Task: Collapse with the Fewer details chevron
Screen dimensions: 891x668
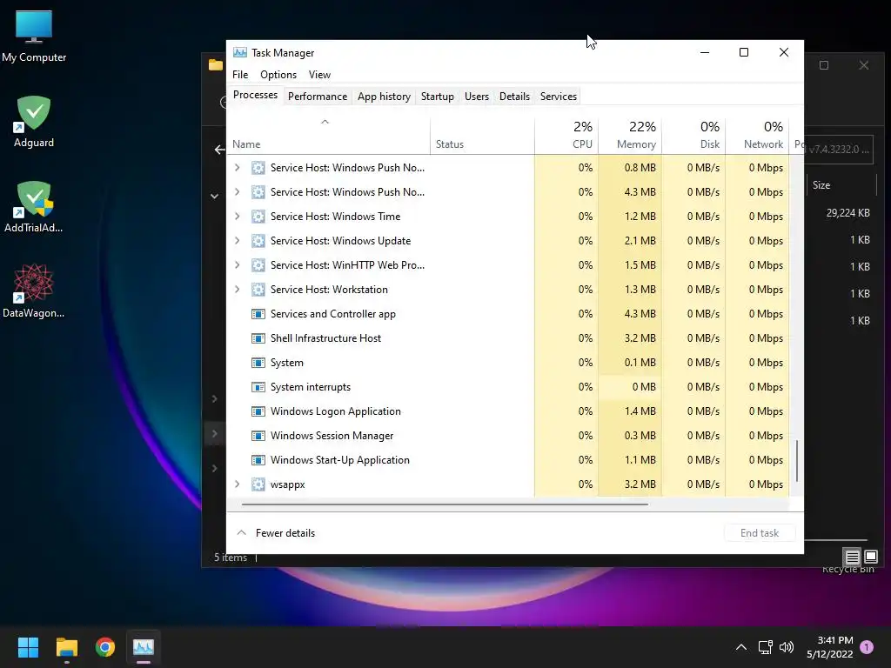Action: coord(242,533)
